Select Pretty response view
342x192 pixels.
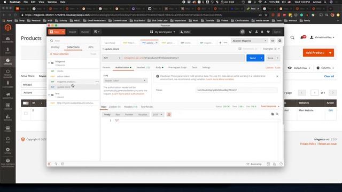pos(107,115)
